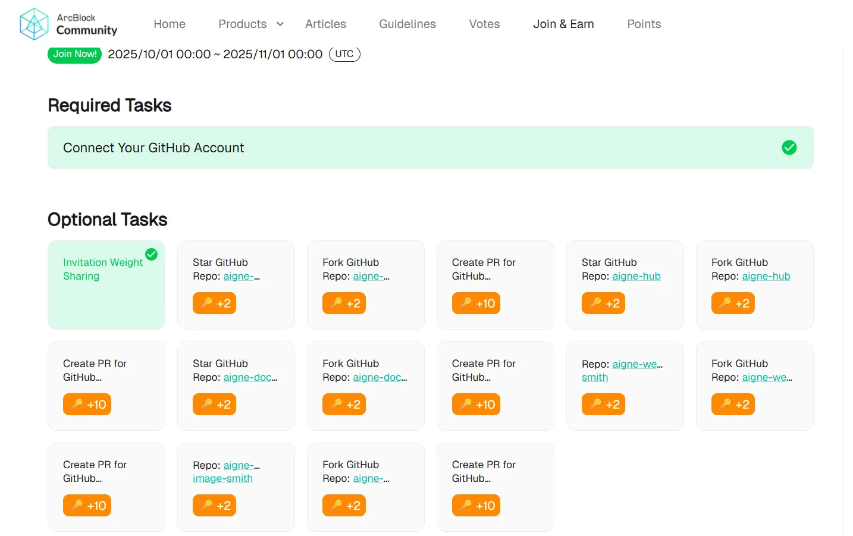
Task: Open the Points page
Action: (x=644, y=24)
